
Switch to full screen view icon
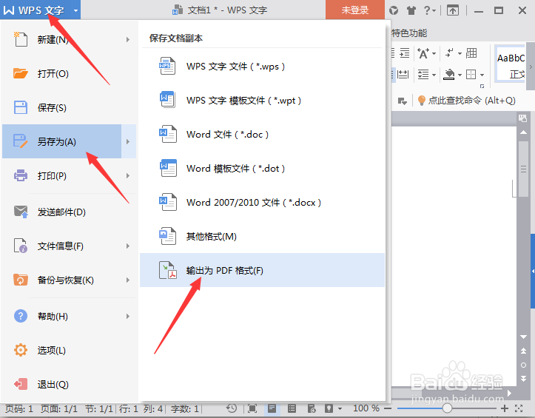point(252,408)
